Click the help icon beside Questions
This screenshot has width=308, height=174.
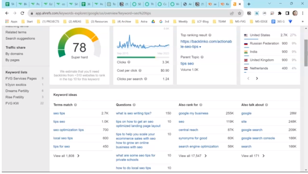pos(134,105)
